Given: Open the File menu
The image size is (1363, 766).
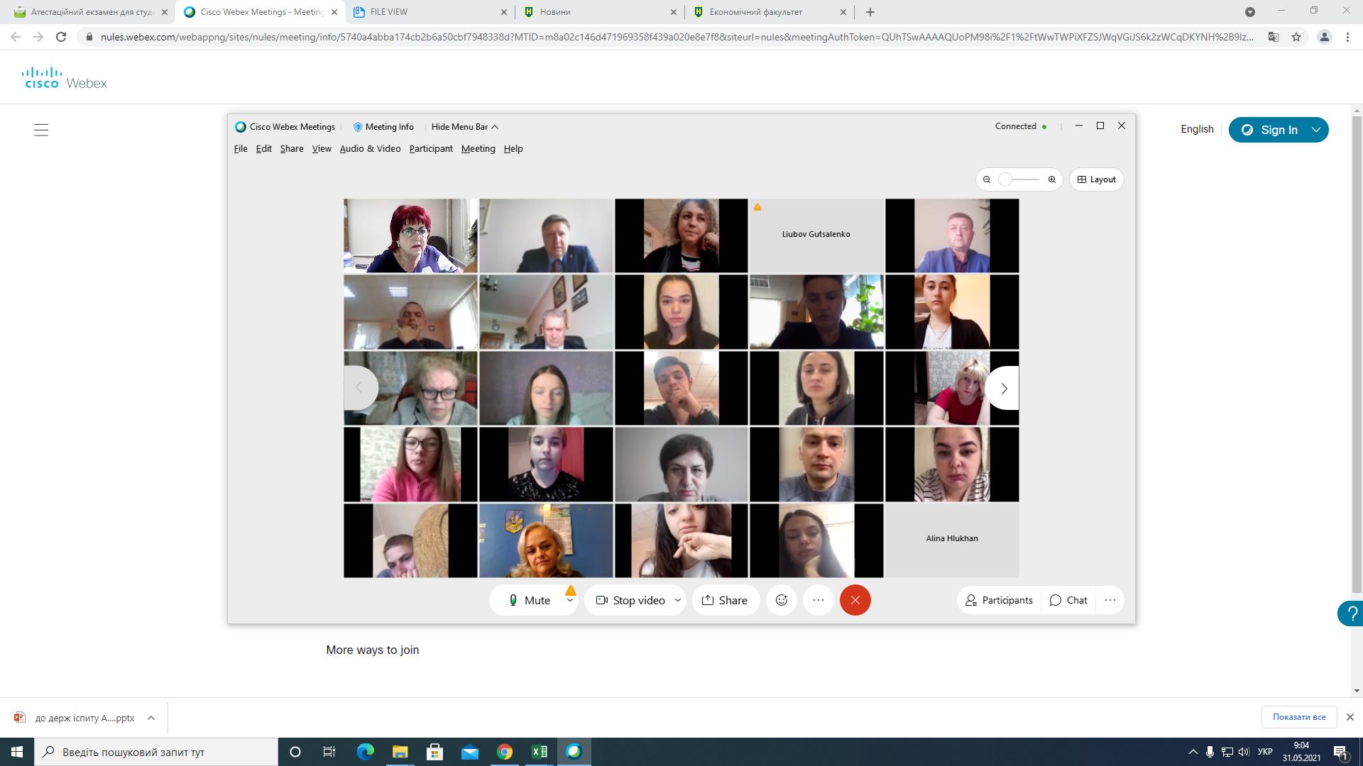Looking at the screenshot, I should click(241, 148).
